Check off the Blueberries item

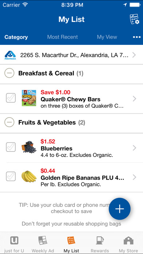point(11,147)
